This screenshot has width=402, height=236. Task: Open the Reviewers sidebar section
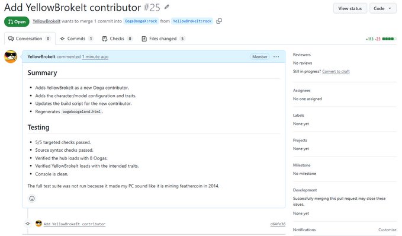point(302,55)
